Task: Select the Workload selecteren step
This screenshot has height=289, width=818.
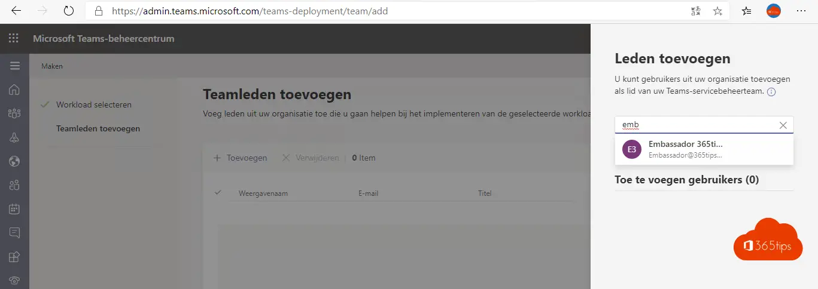Action: coord(93,104)
